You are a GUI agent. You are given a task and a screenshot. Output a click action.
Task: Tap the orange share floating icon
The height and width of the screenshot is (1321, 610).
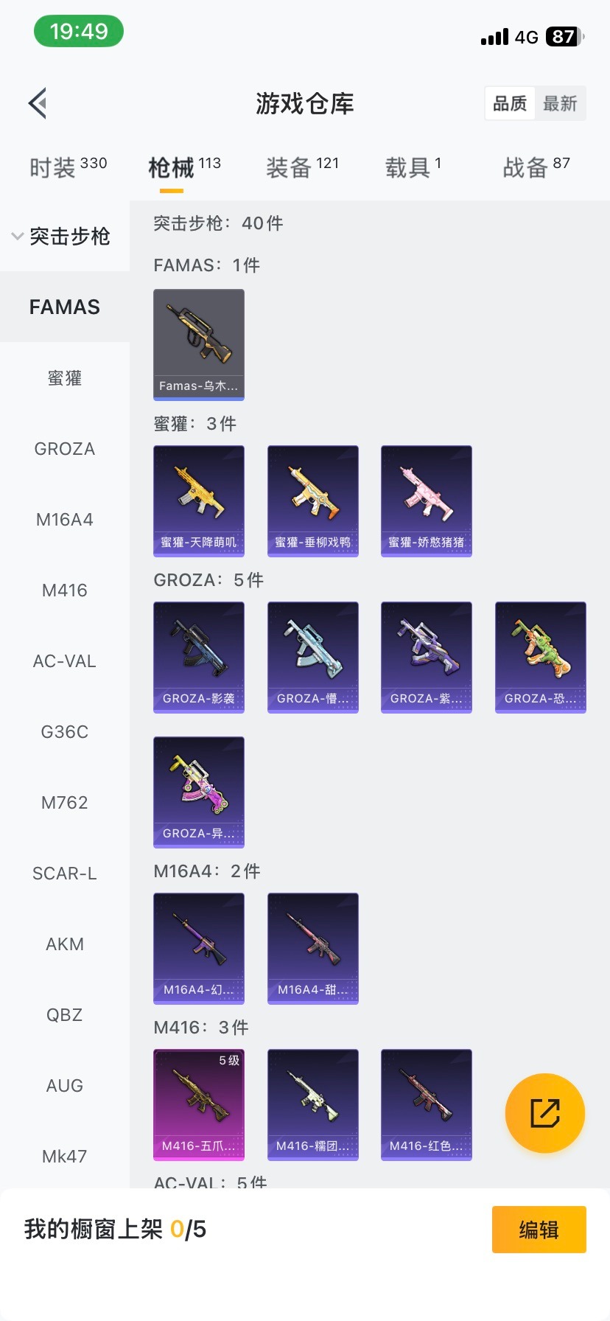tap(545, 1113)
